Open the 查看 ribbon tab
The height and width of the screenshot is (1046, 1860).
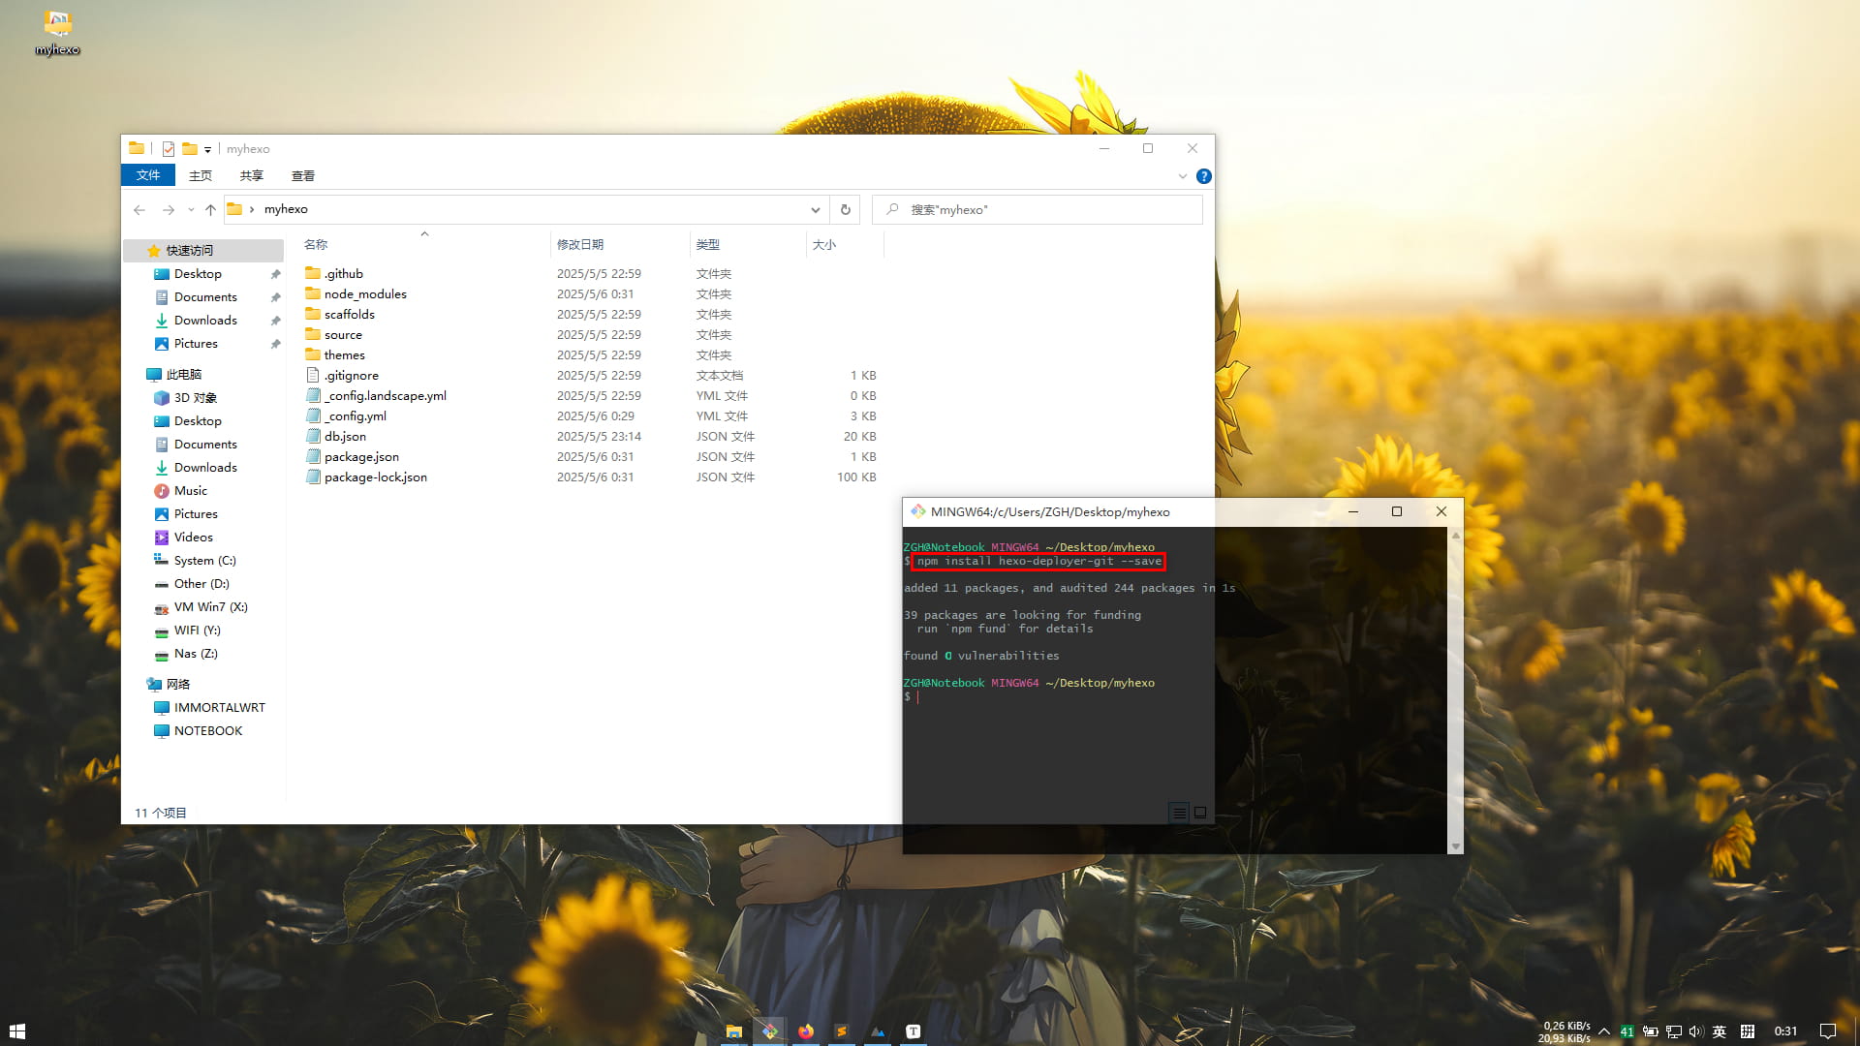click(x=302, y=175)
